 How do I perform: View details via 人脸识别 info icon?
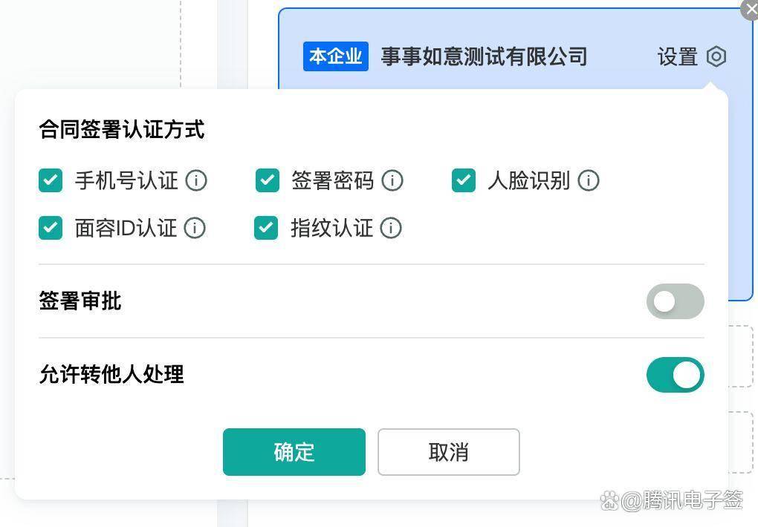coord(589,180)
